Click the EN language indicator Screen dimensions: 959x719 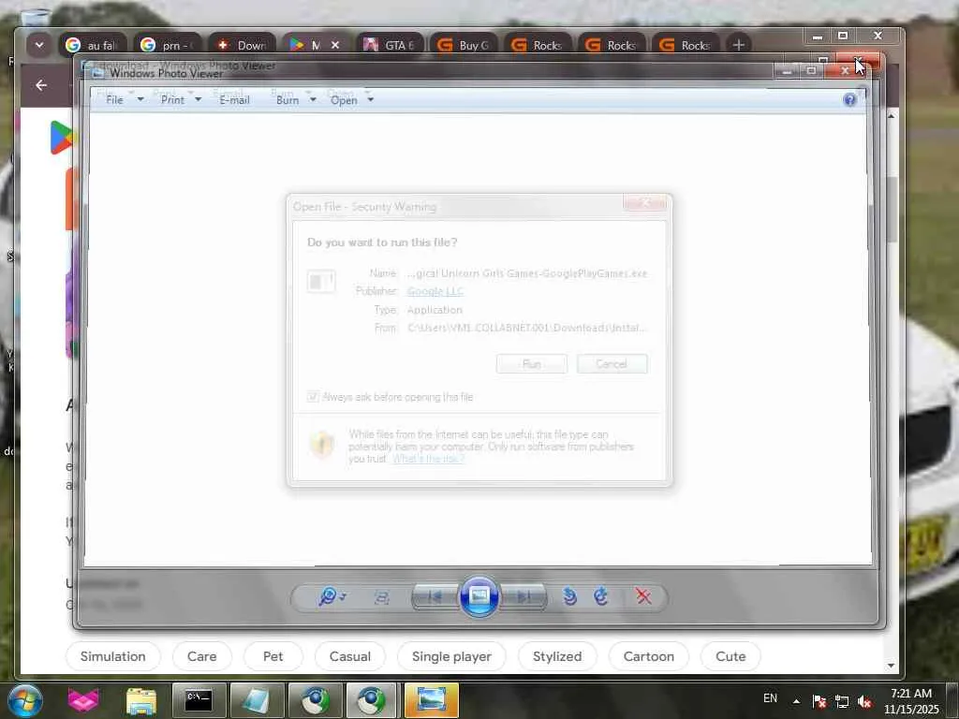click(770, 698)
